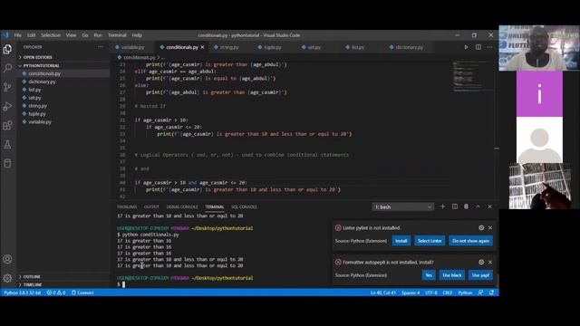The image size is (580, 326).
Task: Open the Accounts icon in activity bar
Action: tap(7, 259)
